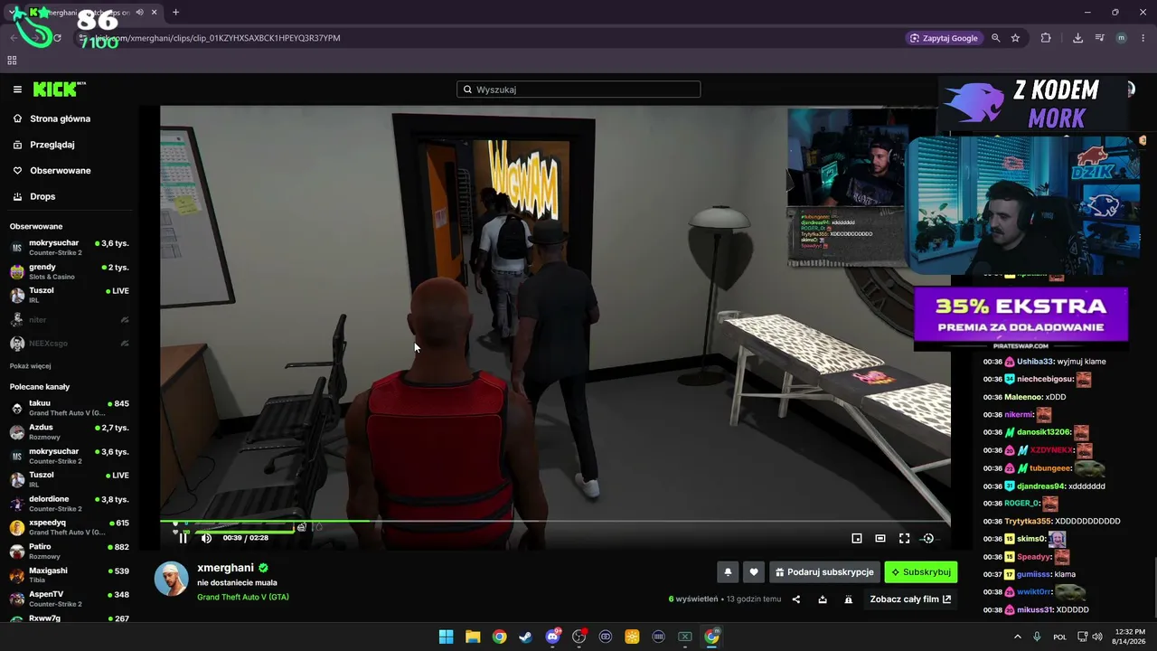This screenshot has height=651, width=1157.
Task: Open xspeedyq in recommended channels
Action: 70,527
